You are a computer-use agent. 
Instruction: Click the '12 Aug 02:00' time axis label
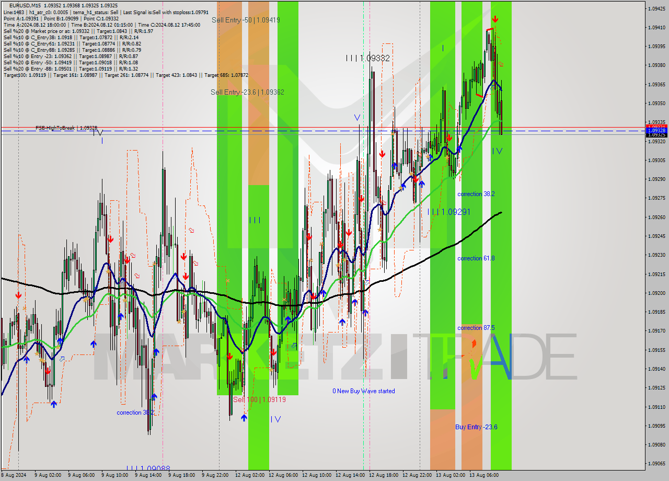pyautogui.click(x=249, y=475)
